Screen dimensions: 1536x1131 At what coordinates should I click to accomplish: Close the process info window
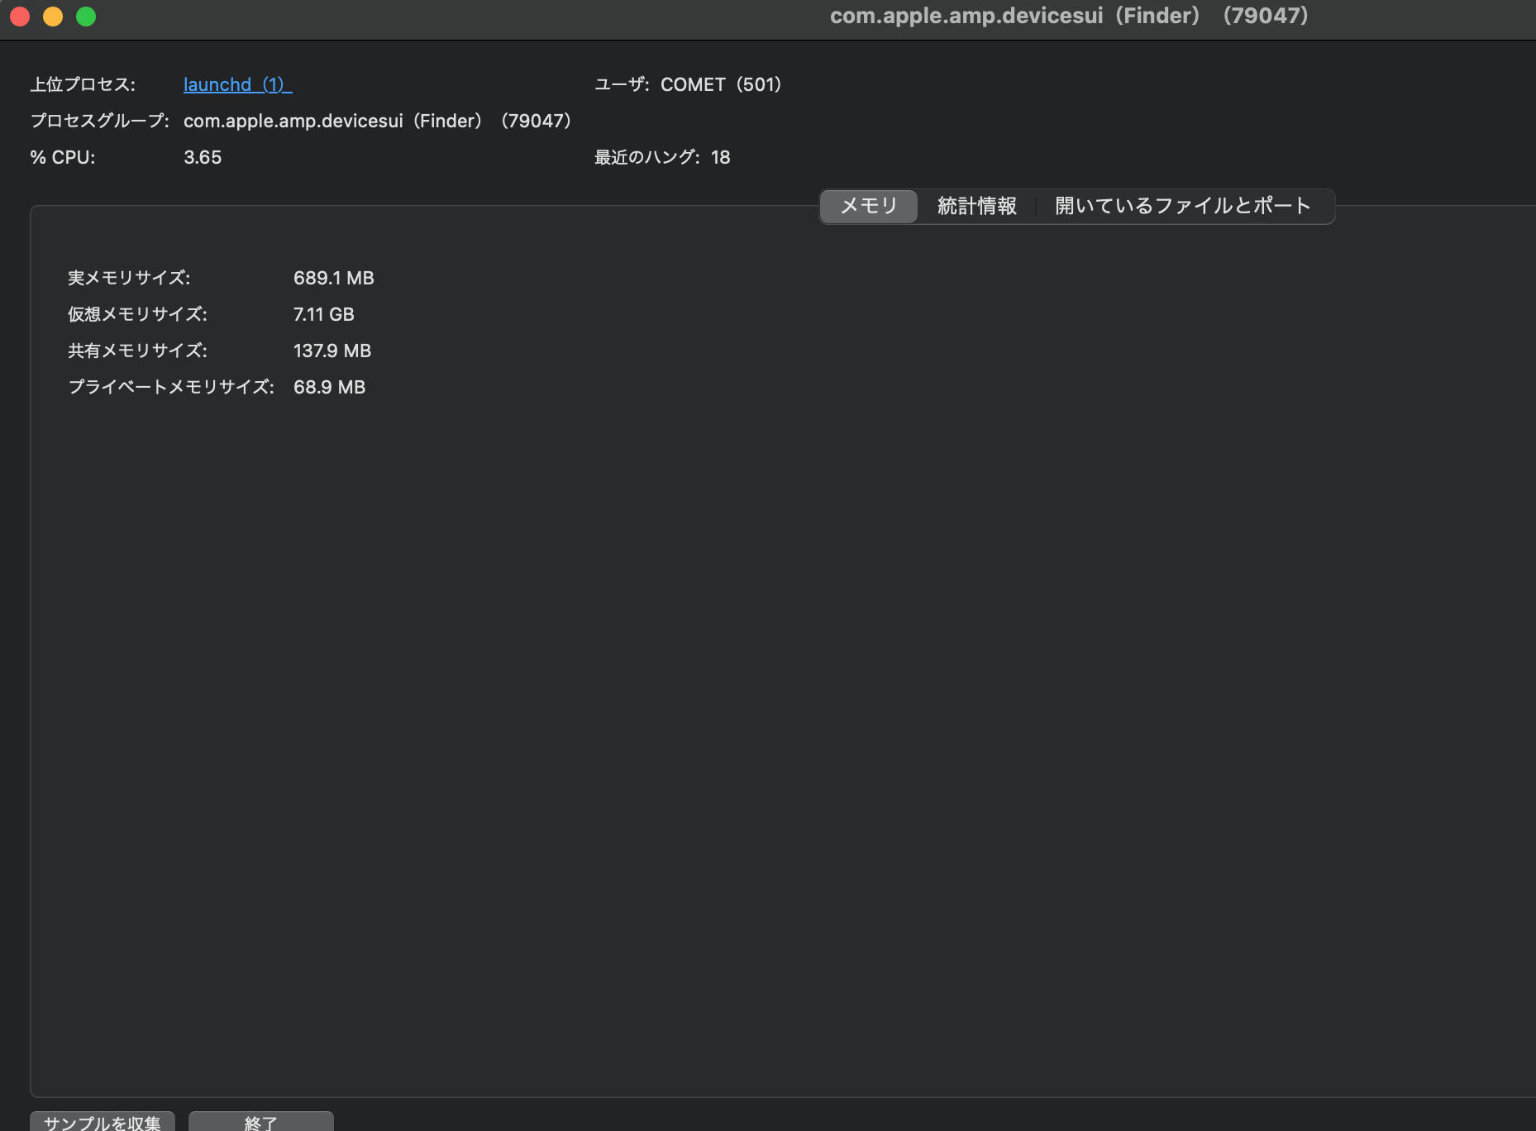[x=20, y=17]
